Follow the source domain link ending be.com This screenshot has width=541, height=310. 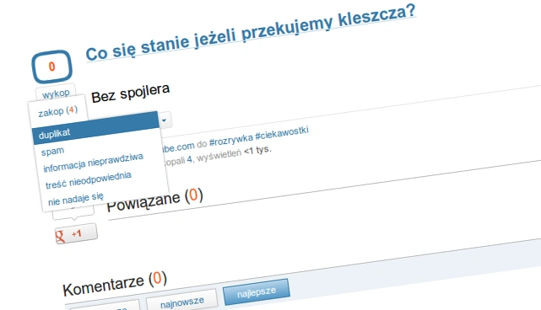pyautogui.click(x=178, y=147)
